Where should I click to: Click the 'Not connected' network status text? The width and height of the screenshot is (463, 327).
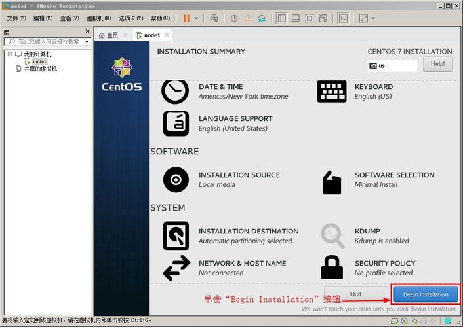221,273
